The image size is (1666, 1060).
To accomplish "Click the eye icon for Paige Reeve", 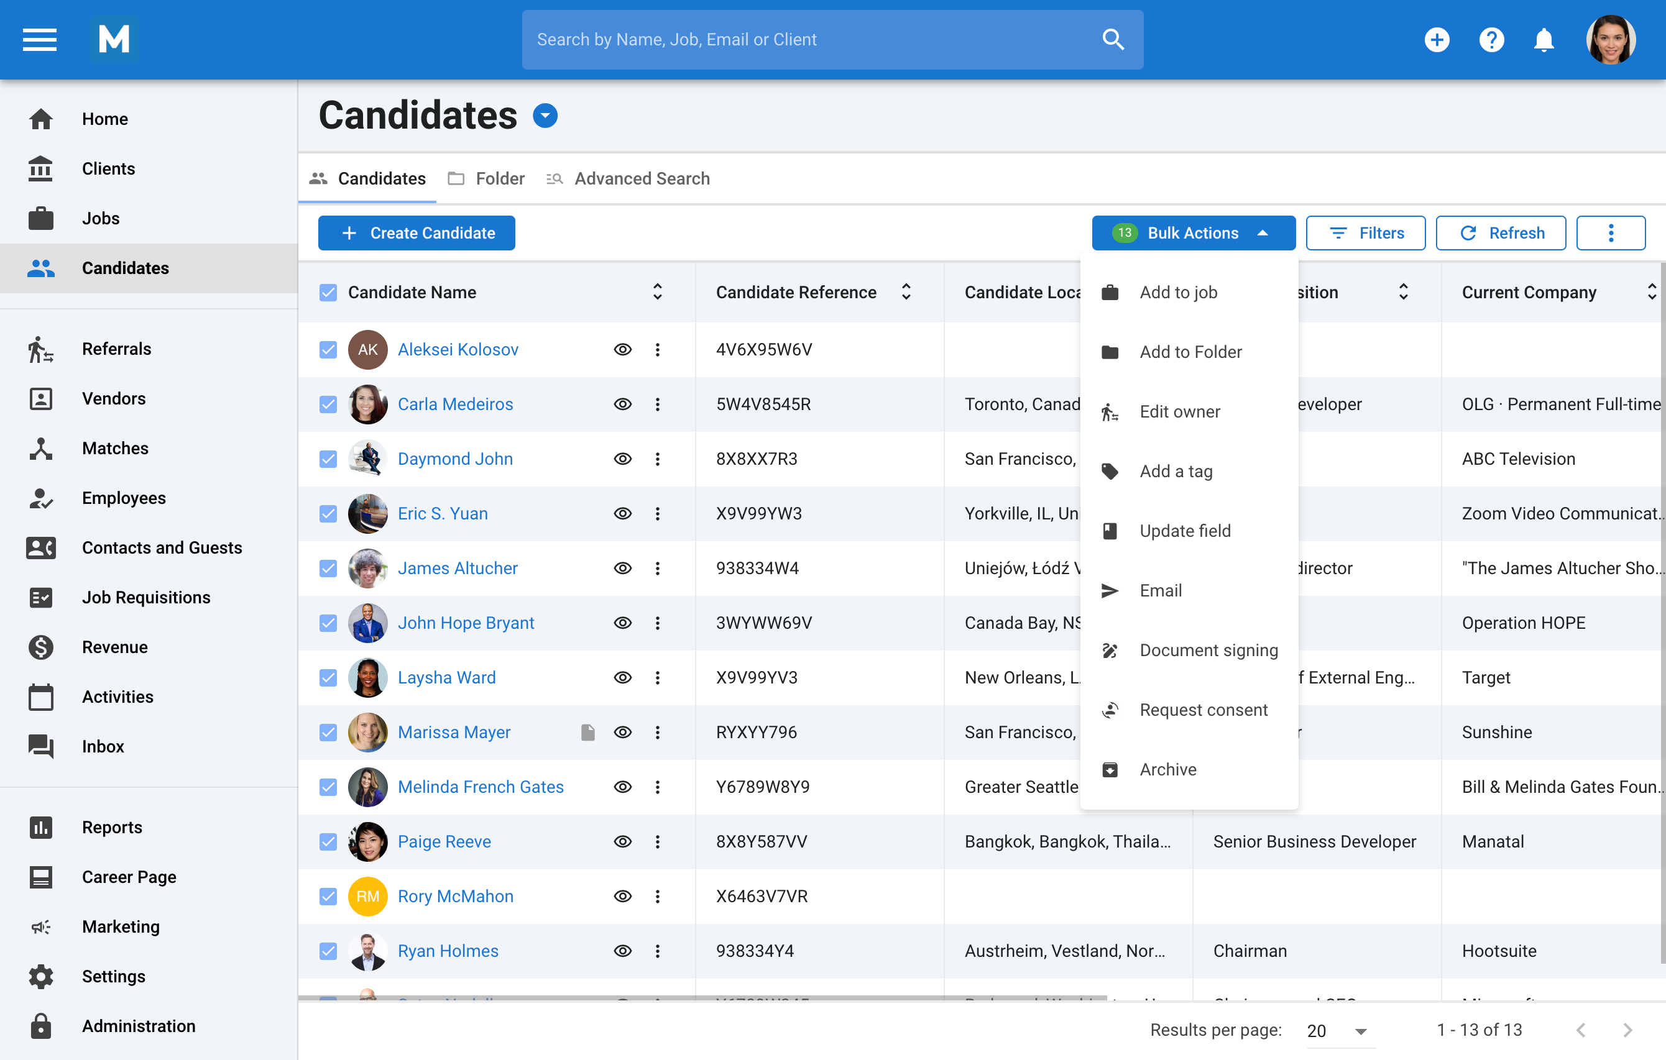I will coord(623,841).
